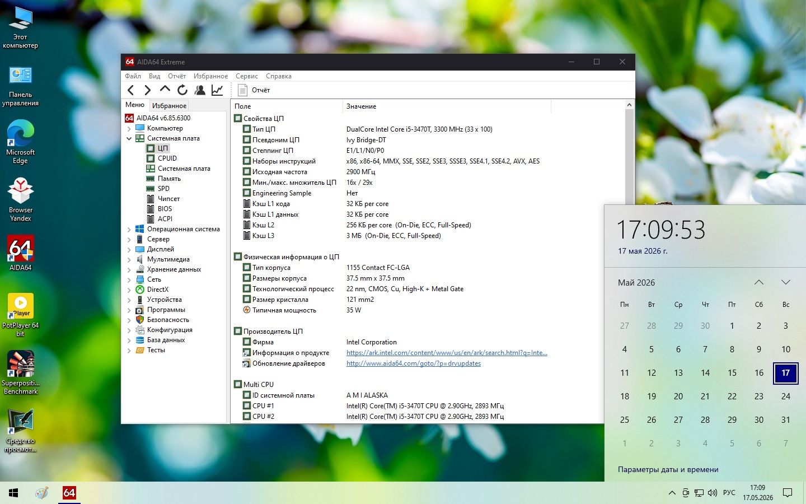Image resolution: width=806 pixels, height=504 pixels.
Task: Expand the Хранение данных tree node
Action: click(x=129, y=270)
